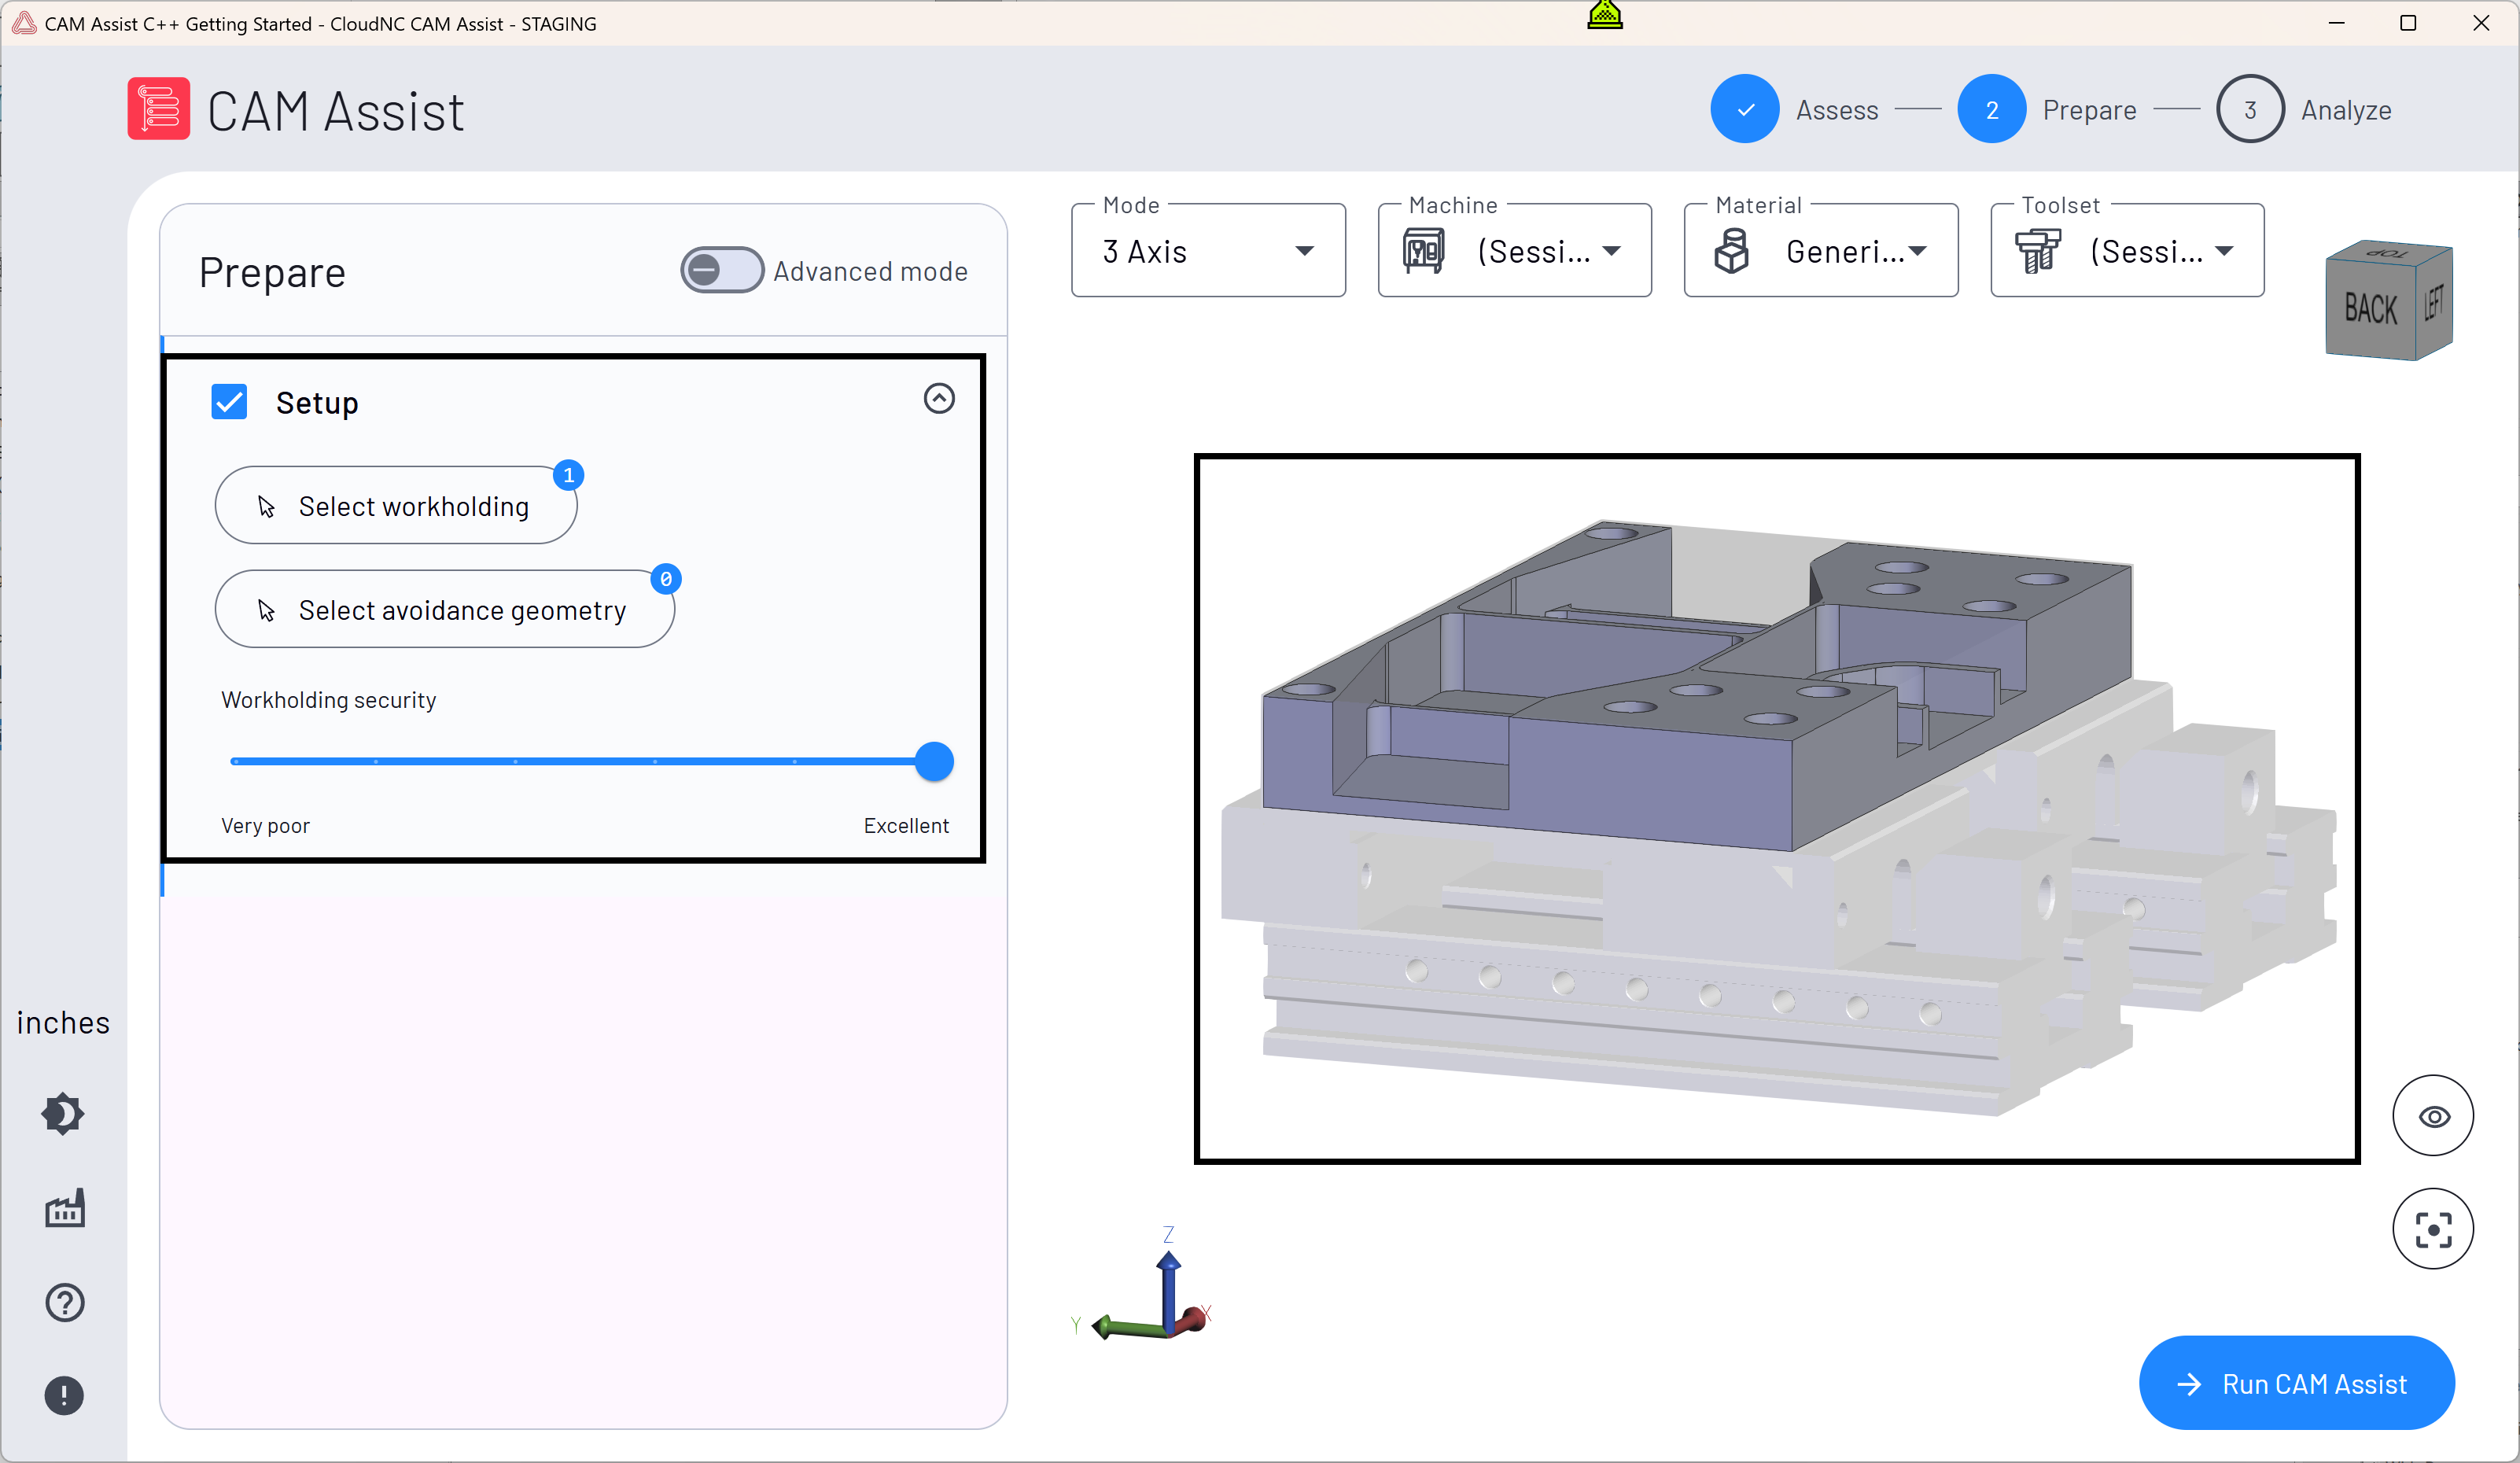This screenshot has height=1463, width=2520.
Task: Open the help question mark icon
Action: pyautogui.click(x=65, y=1302)
